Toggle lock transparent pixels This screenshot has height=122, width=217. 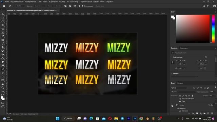pos(180,96)
